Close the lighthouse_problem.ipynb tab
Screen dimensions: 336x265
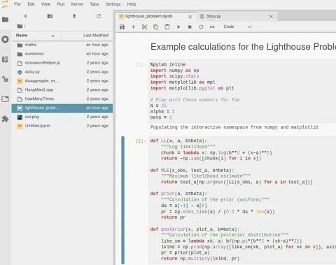(x=190, y=17)
